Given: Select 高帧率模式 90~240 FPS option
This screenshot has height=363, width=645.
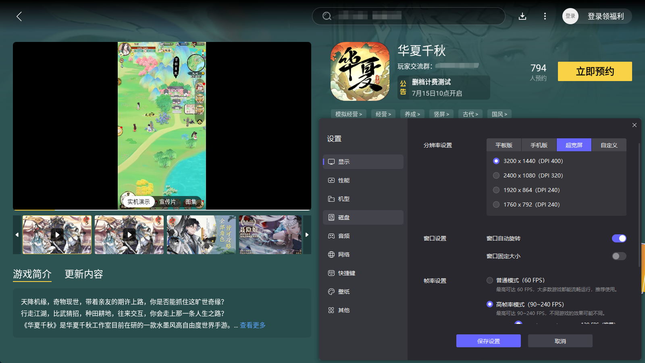Looking at the screenshot, I should (x=490, y=304).
